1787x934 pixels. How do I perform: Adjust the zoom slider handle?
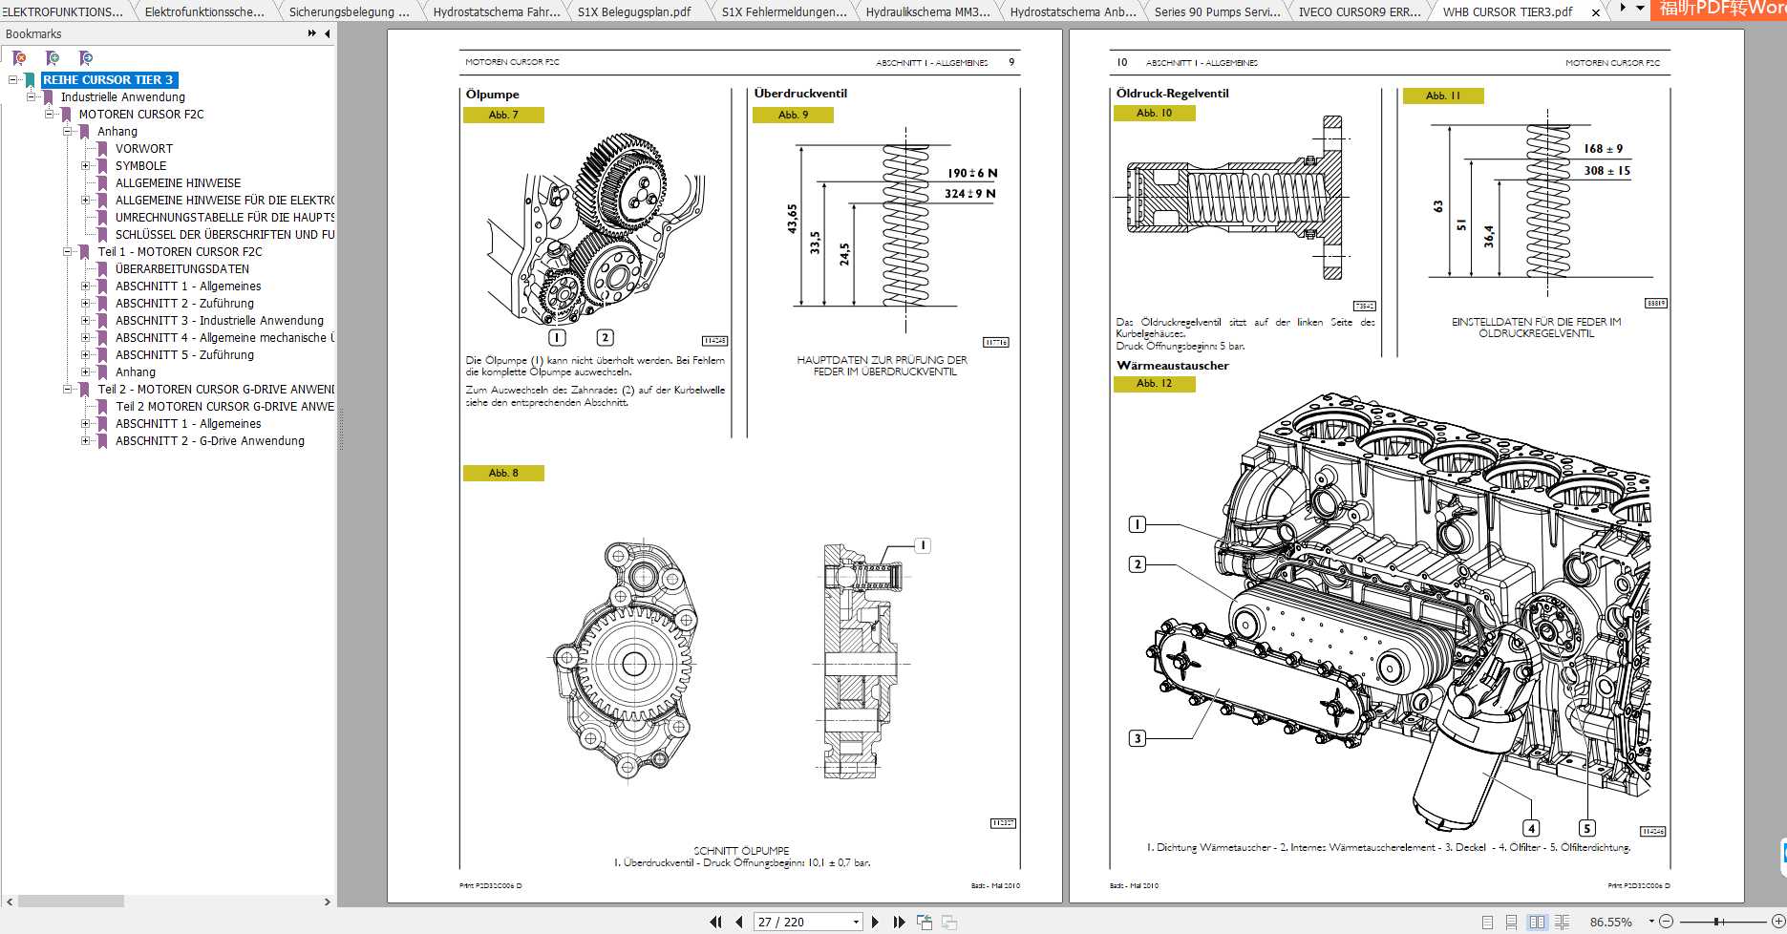pos(1717,922)
